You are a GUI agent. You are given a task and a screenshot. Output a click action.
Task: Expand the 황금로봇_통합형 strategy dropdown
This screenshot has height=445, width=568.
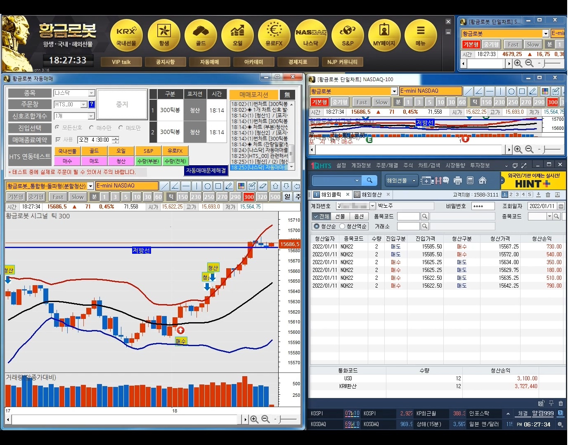pyautogui.click(x=90, y=186)
